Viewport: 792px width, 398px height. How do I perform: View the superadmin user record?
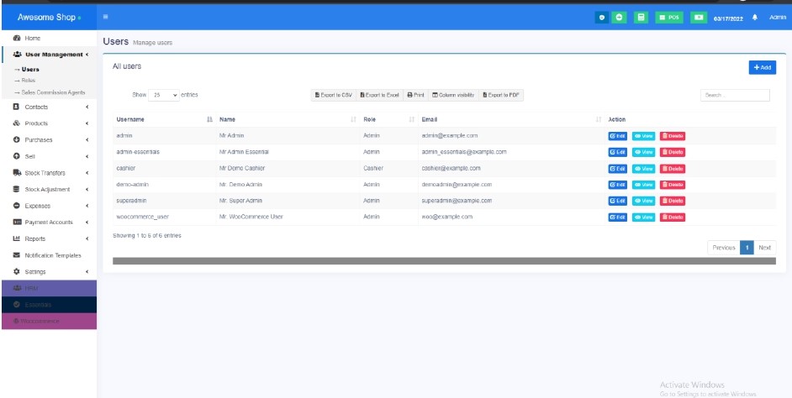coord(643,201)
